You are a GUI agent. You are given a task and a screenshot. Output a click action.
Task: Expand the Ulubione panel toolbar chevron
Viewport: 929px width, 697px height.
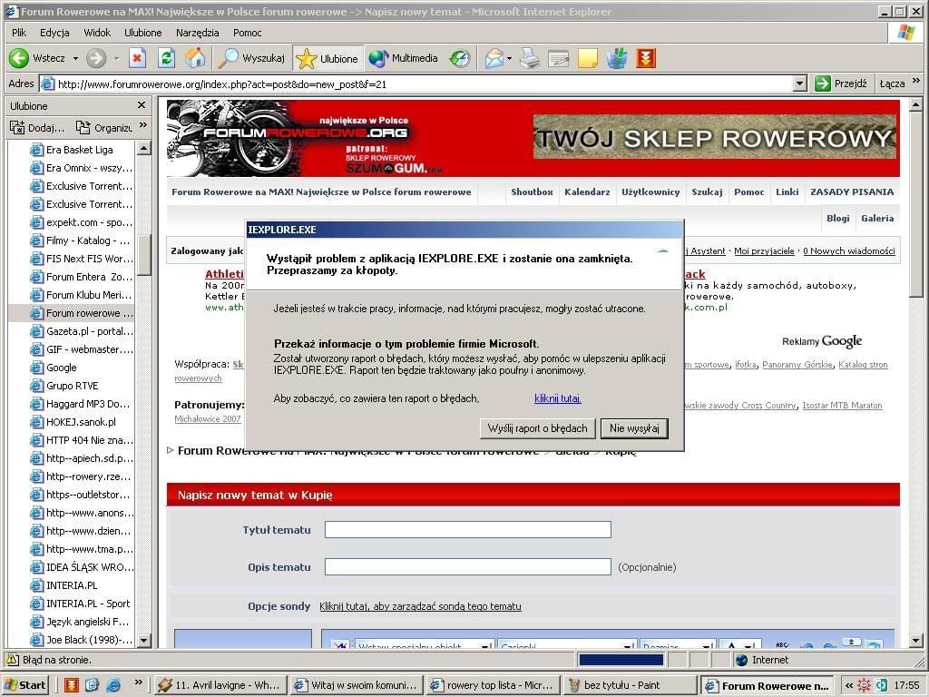click(142, 125)
